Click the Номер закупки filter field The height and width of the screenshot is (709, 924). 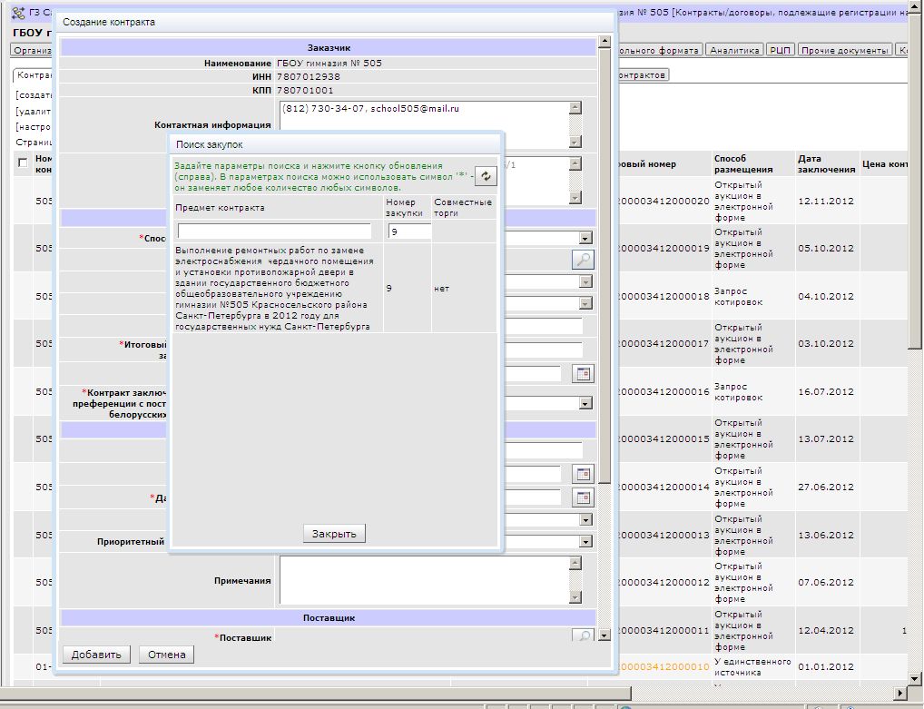pyautogui.click(x=408, y=231)
